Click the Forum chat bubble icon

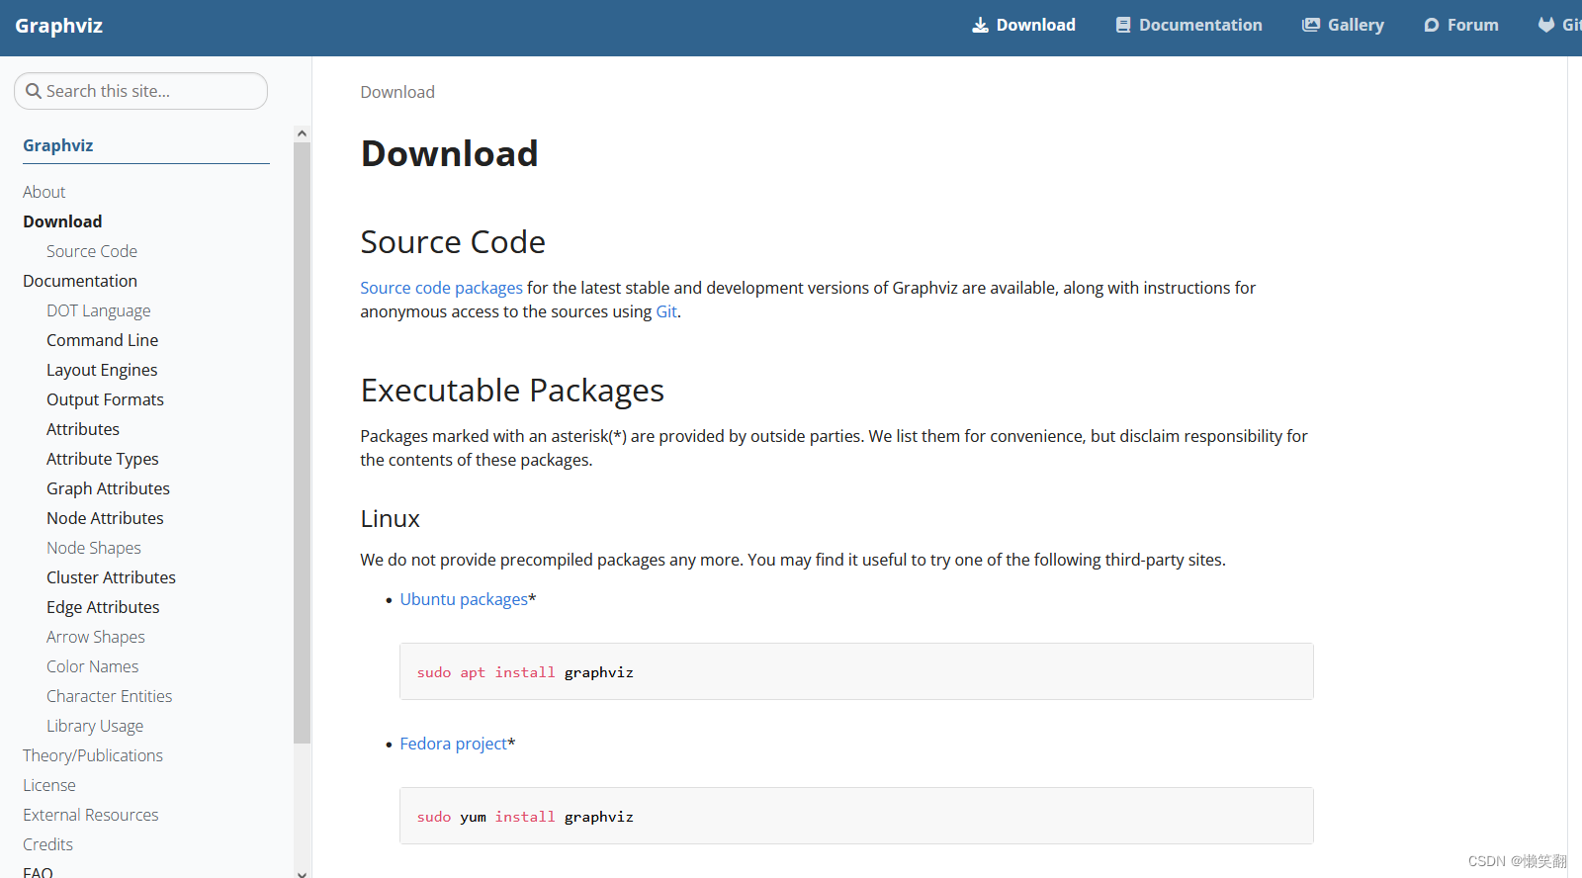(x=1432, y=26)
